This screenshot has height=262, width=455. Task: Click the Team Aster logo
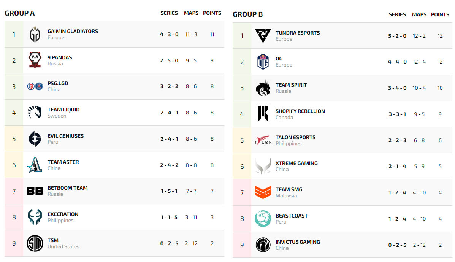click(35, 165)
